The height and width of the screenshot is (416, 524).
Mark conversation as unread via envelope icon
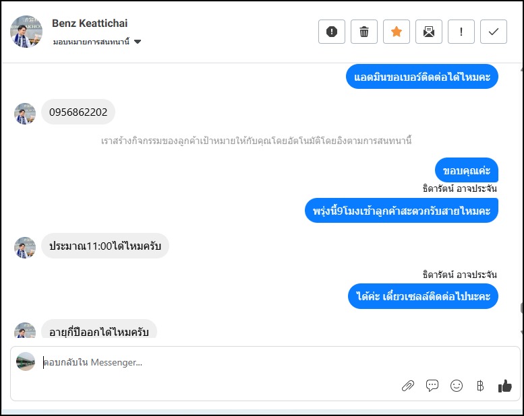(429, 32)
